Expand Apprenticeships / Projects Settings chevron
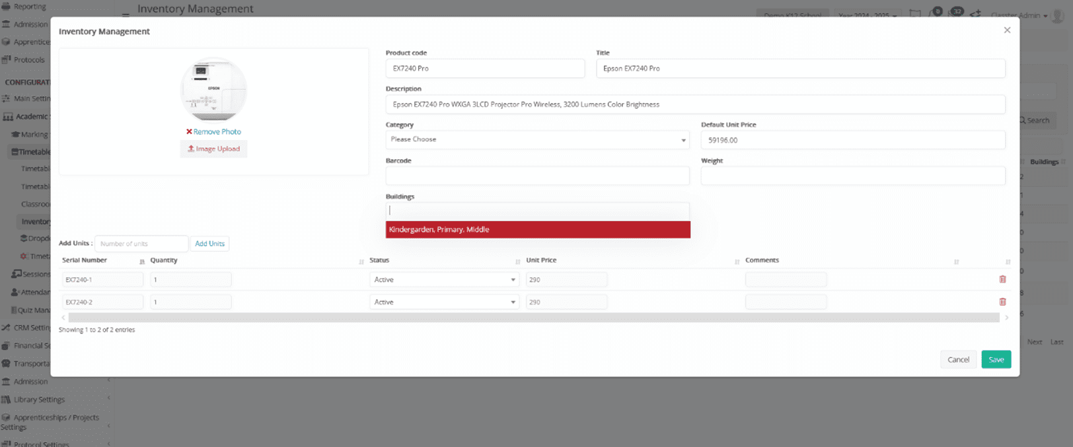 point(109,426)
